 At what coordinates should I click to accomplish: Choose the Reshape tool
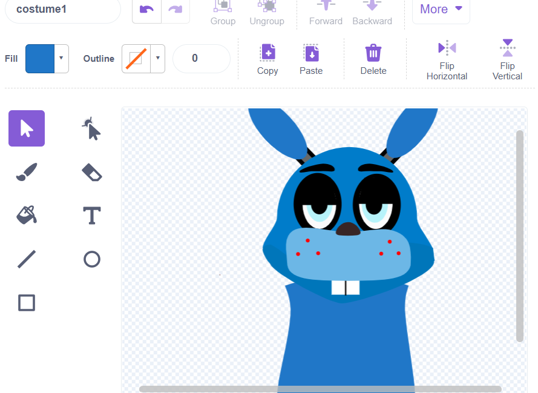tap(91, 128)
